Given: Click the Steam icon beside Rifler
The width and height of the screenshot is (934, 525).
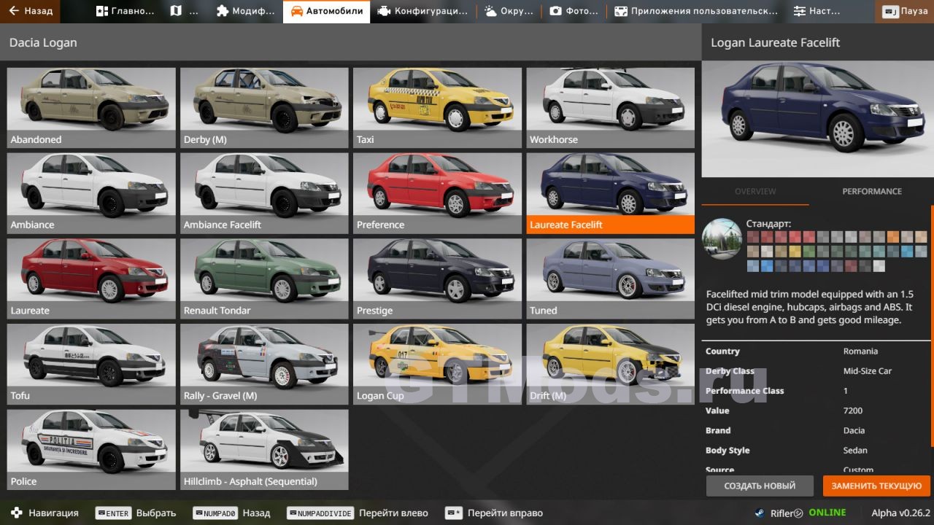Looking at the screenshot, I should coord(761,513).
